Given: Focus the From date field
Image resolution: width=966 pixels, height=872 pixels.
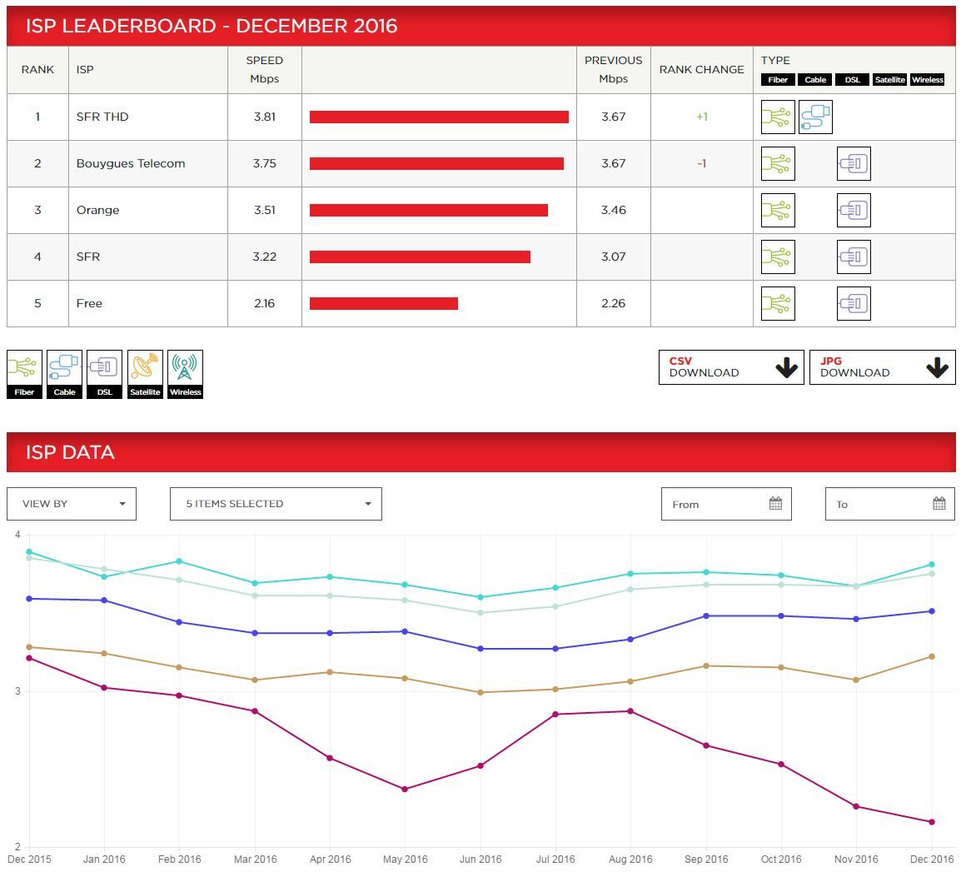Looking at the screenshot, I should [726, 504].
